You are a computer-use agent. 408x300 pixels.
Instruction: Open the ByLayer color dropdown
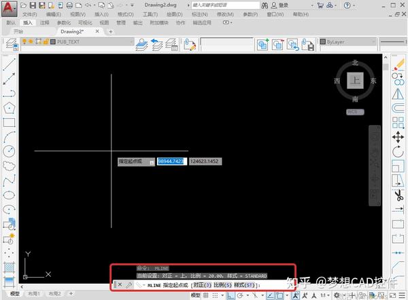point(373,41)
